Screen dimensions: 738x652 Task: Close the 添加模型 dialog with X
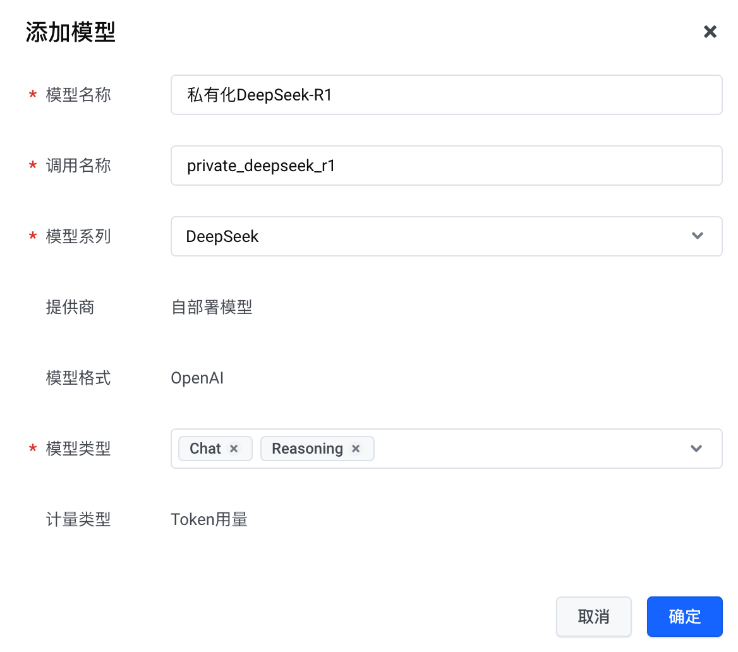pyautogui.click(x=710, y=32)
